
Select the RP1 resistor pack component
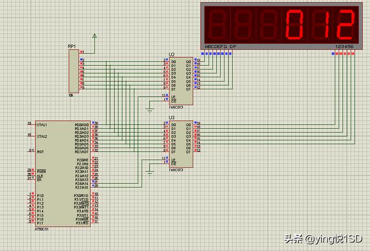[x=73, y=71]
